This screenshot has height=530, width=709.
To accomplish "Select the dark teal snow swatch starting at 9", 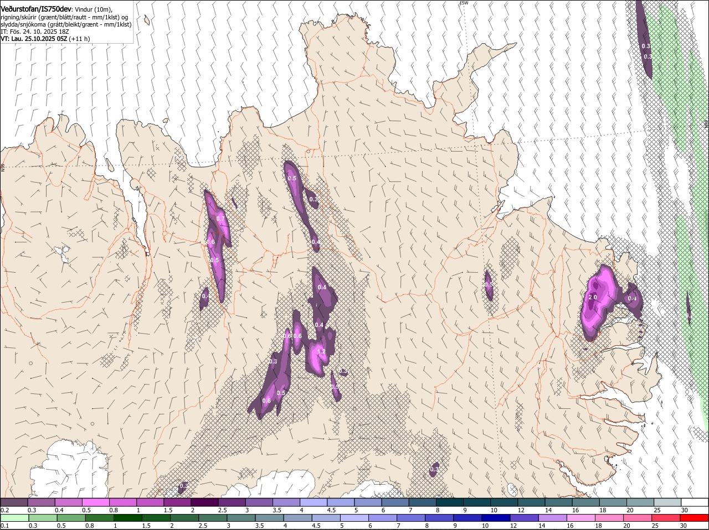I will point(477,502).
